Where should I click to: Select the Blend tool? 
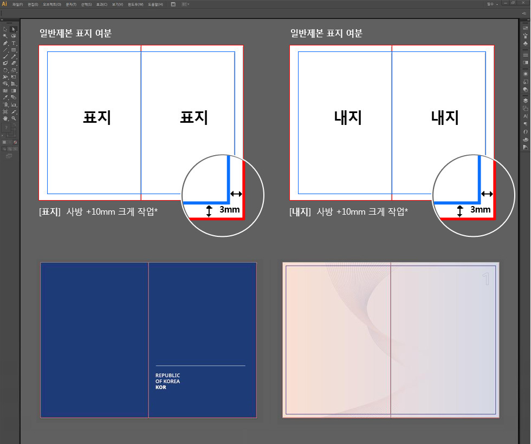click(14, 97)
